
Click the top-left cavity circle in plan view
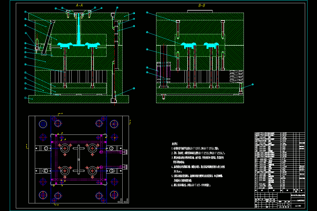click(x=65, y=148)
